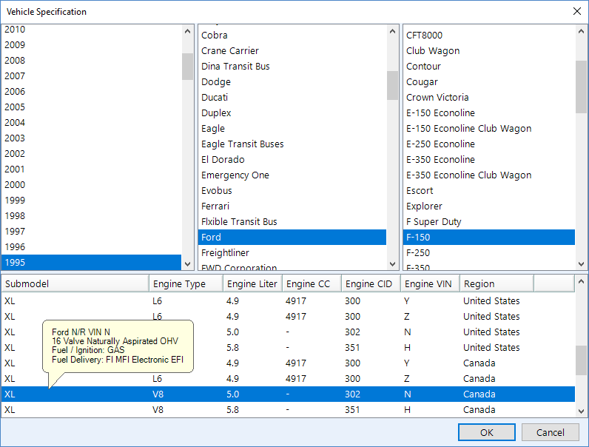This screenshot has width=589, height=447.
Task: Cancel the vehicle specification dialog
Action: coord(550,432)
